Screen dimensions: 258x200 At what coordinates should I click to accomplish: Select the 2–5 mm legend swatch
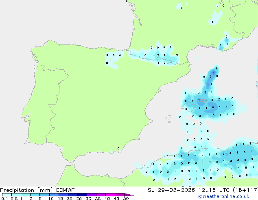[35, 195]
